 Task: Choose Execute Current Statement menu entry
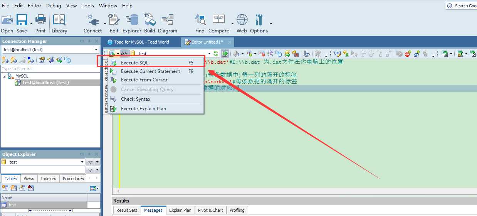point(156,71)
